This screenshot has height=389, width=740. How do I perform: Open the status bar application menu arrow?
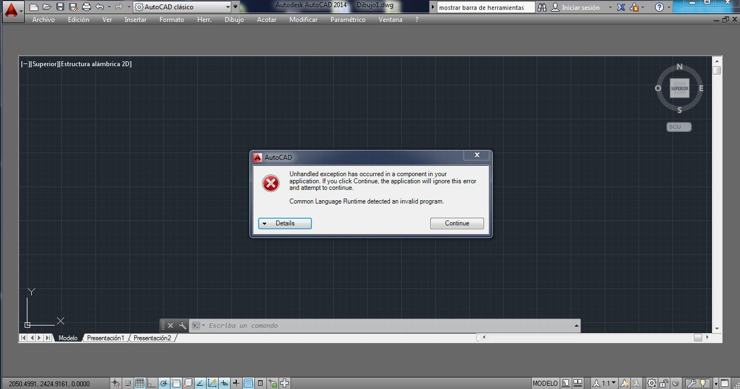[716, 383]
